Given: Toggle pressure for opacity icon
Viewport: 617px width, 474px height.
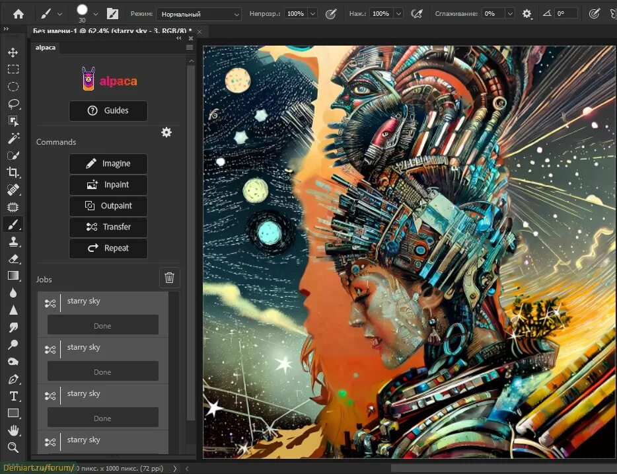Looking at the screenshot, I should click(x=331, y=14).
